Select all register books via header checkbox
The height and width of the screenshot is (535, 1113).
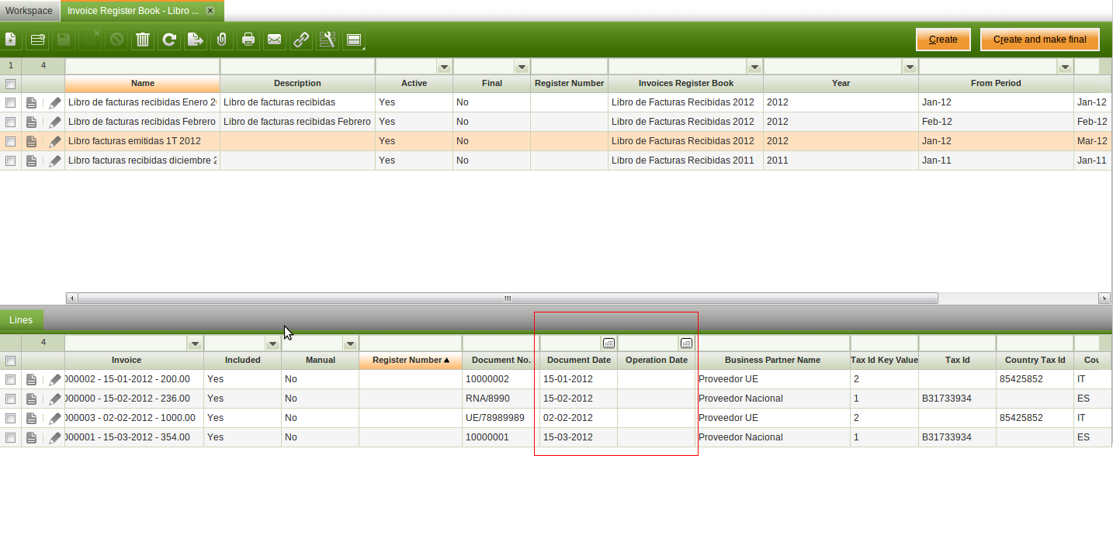11,83
